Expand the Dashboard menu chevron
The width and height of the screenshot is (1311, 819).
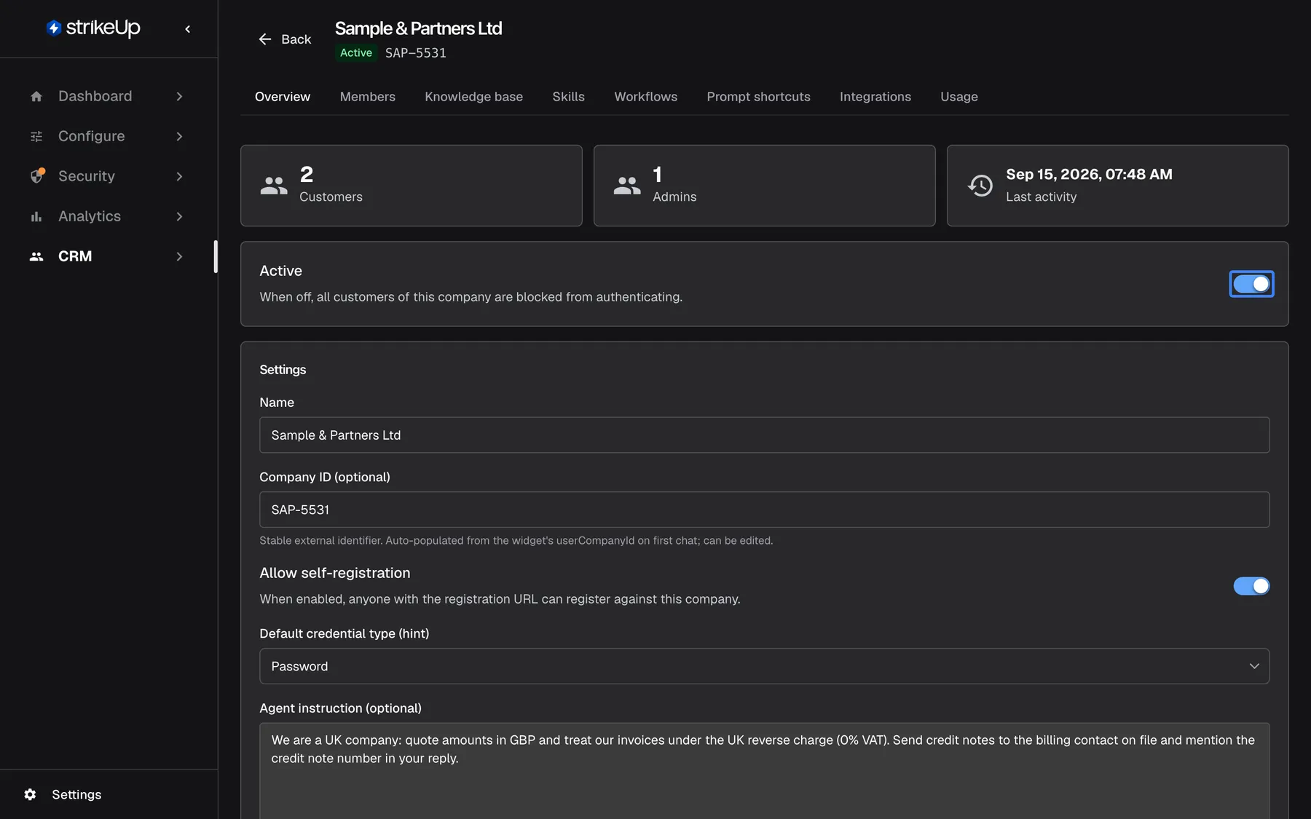tap(179, 96)
